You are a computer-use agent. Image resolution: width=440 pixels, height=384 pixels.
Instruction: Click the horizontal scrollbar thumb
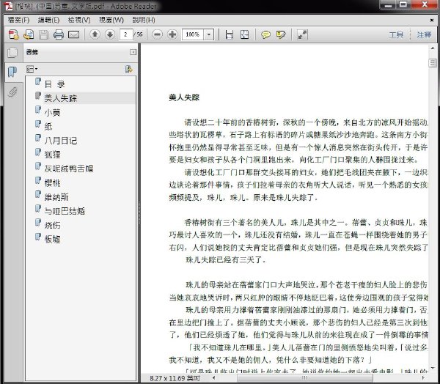pyautogui.click(x=305, y=378)
